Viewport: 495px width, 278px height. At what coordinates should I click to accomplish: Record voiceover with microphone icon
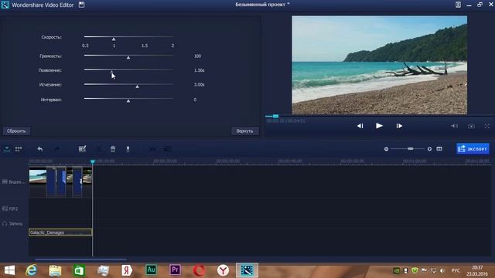tap(128, 149)
